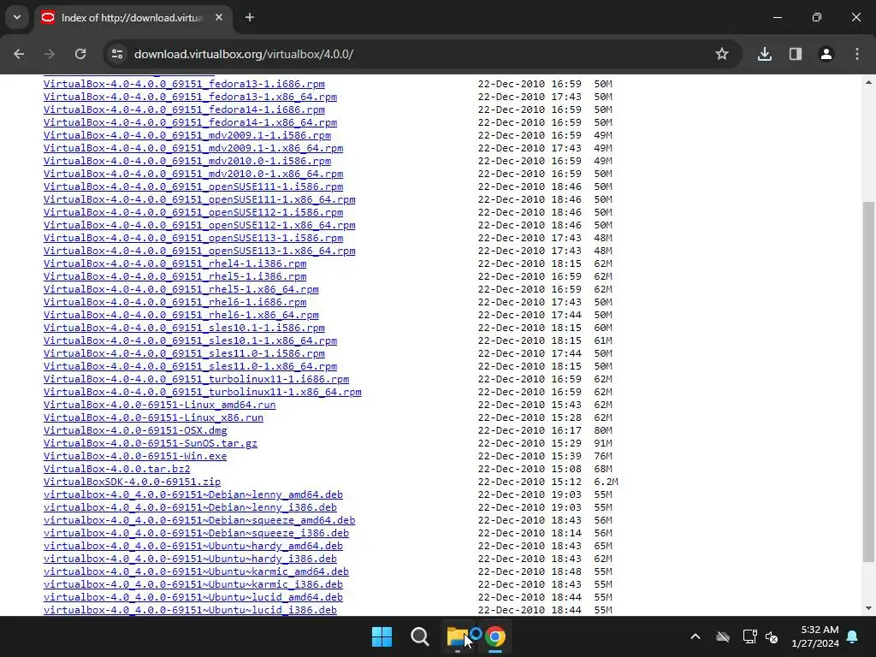Click the browser back arrow
The height and width of the screenshot is (657, 876).
19,54
